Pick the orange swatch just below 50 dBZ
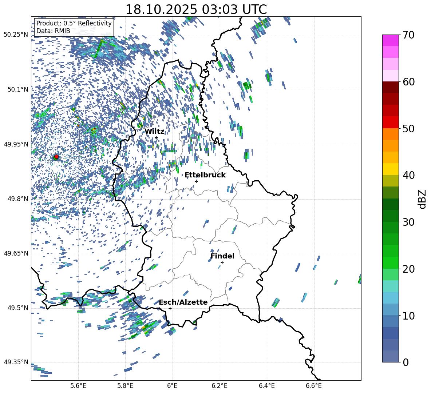431x393 pixels. pos(390,134)
